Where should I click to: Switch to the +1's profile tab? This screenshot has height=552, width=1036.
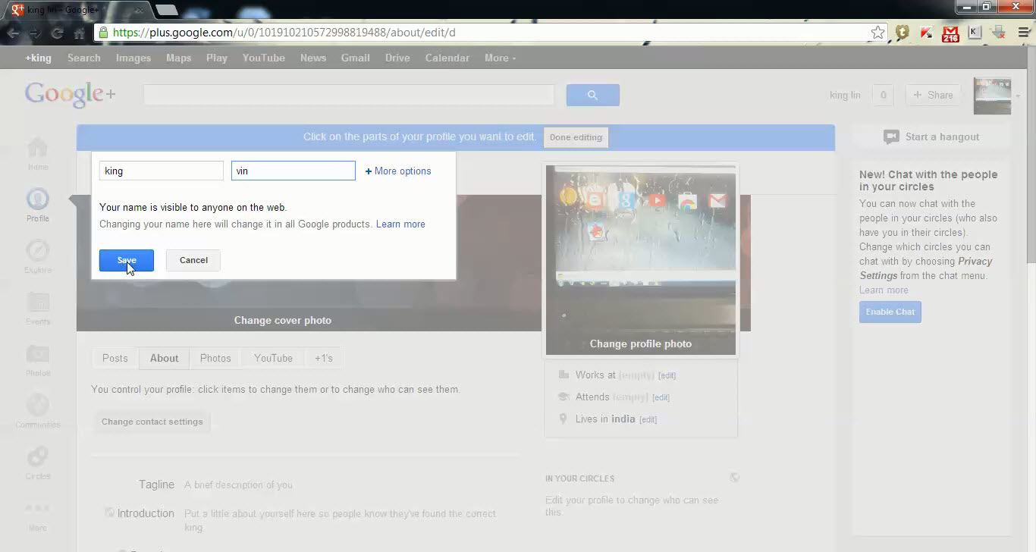pos(324,358)
